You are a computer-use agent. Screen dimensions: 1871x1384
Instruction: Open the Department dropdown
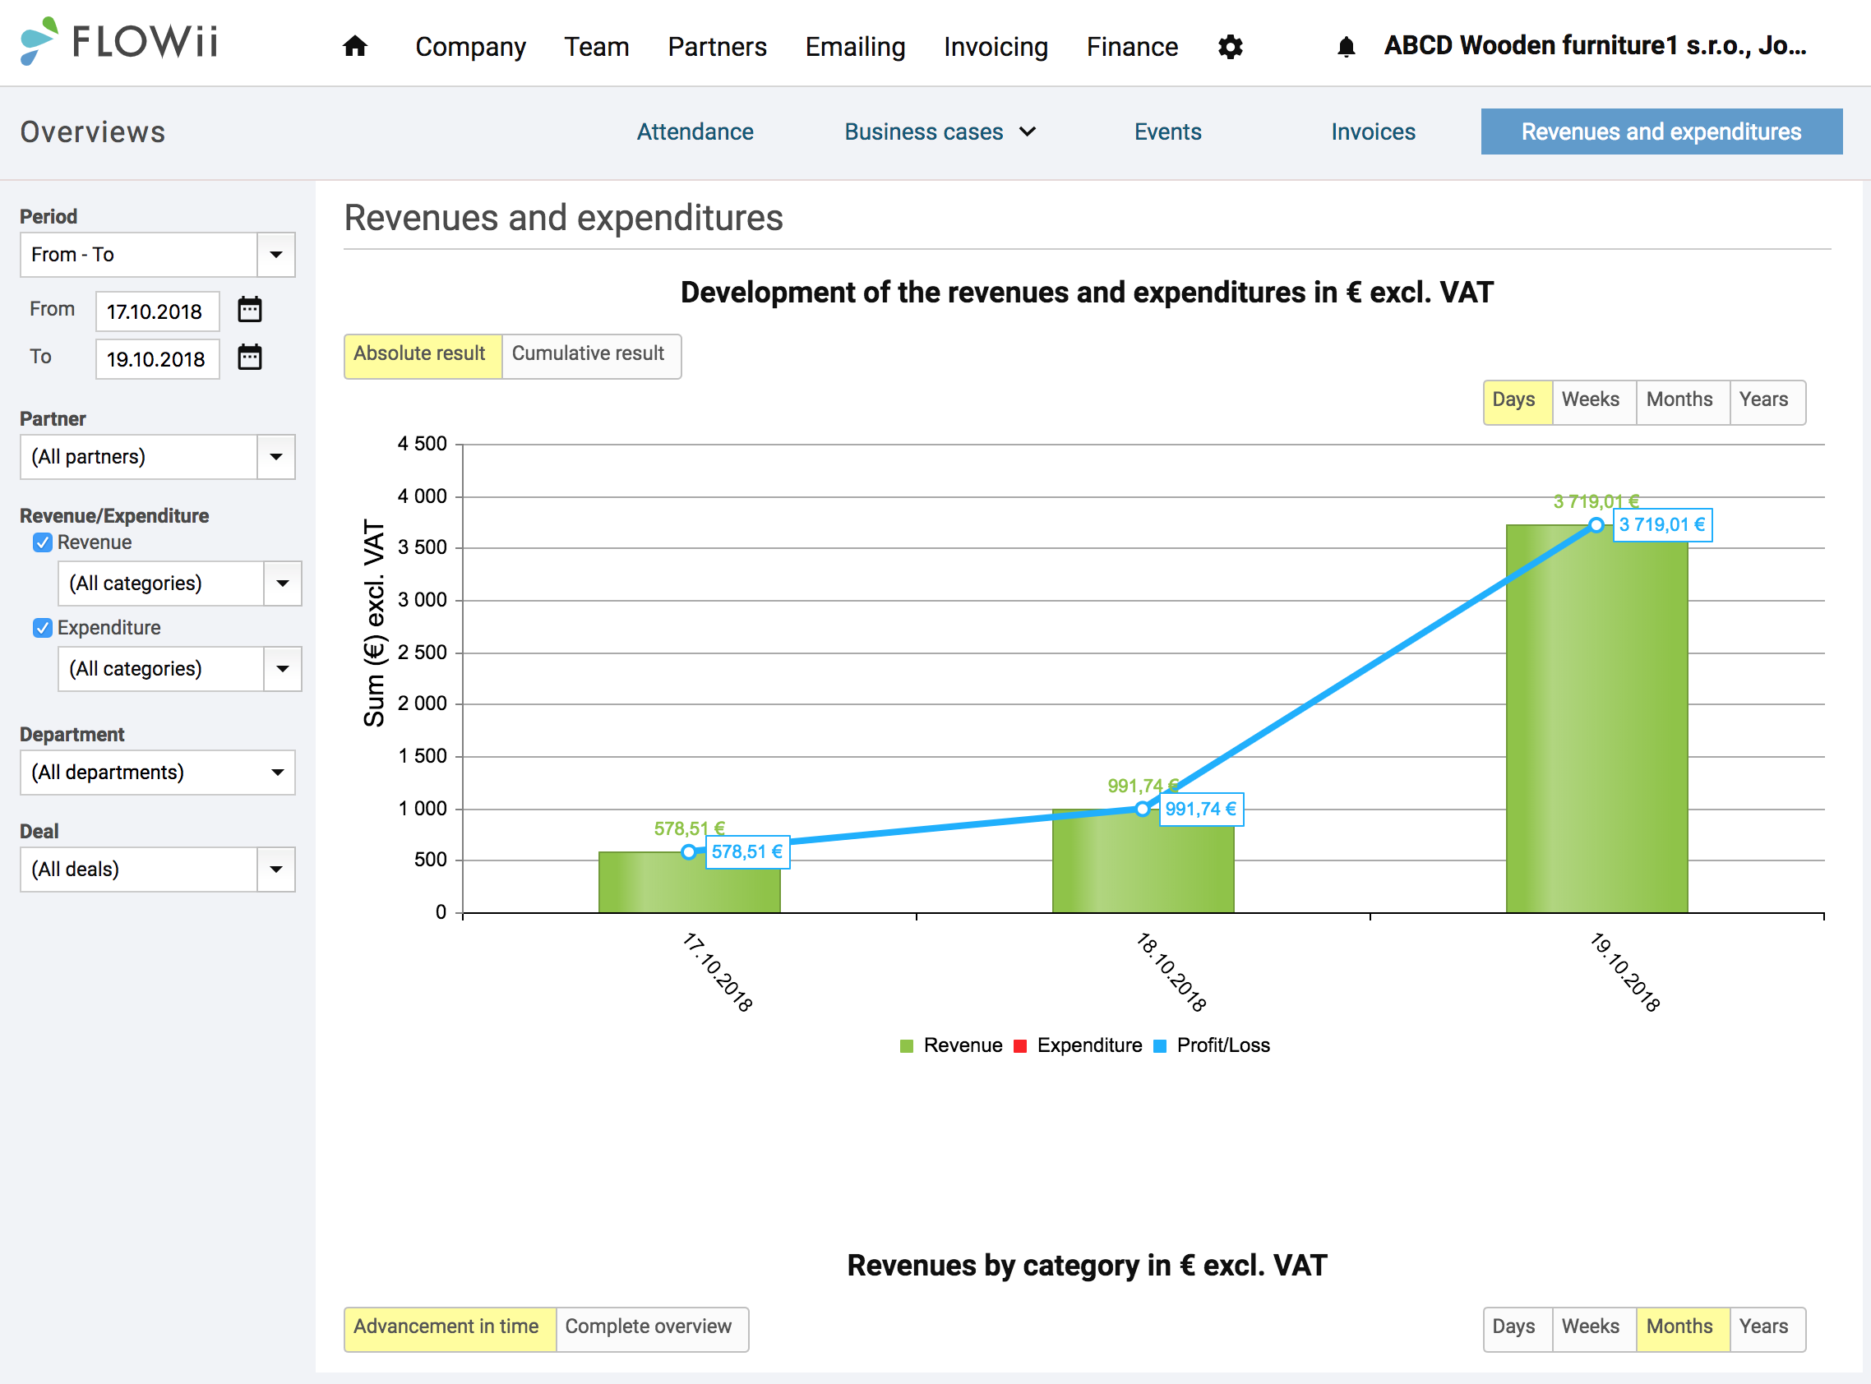[x=158, y=772]
